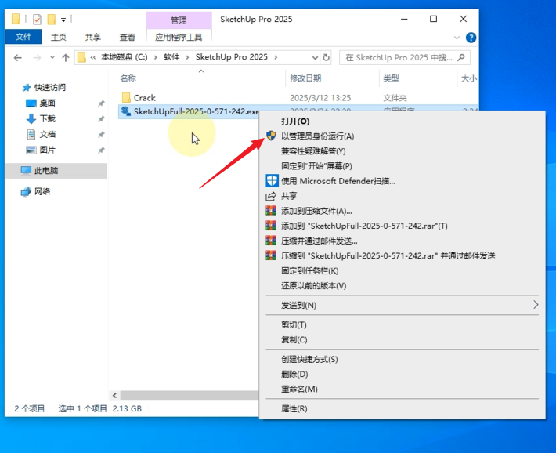Choose 还原以前的版本(V)
This screenshot has height=453, width=556.
click(x=314, y=286)
